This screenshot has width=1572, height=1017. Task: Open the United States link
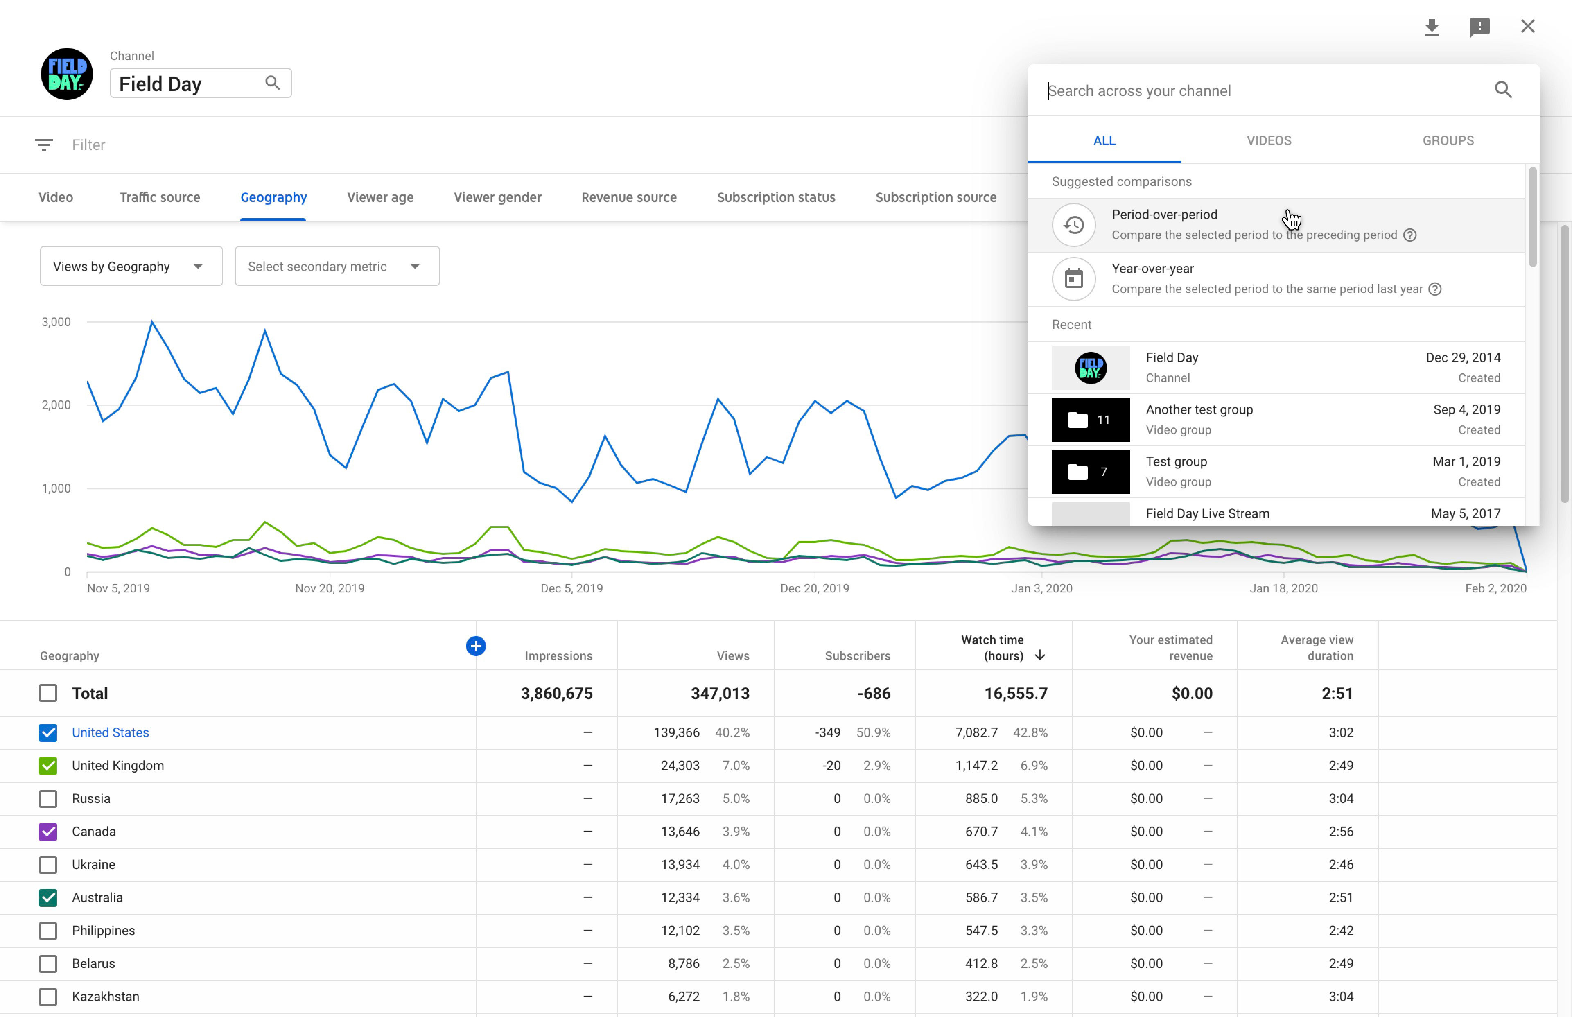click(x=110, y=733)
